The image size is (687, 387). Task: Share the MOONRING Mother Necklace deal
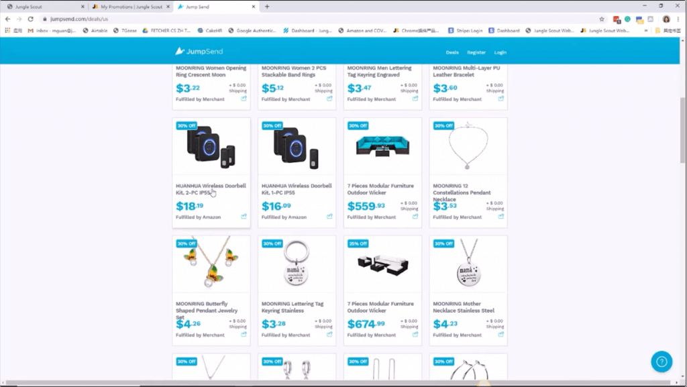[x=500, y=334]
